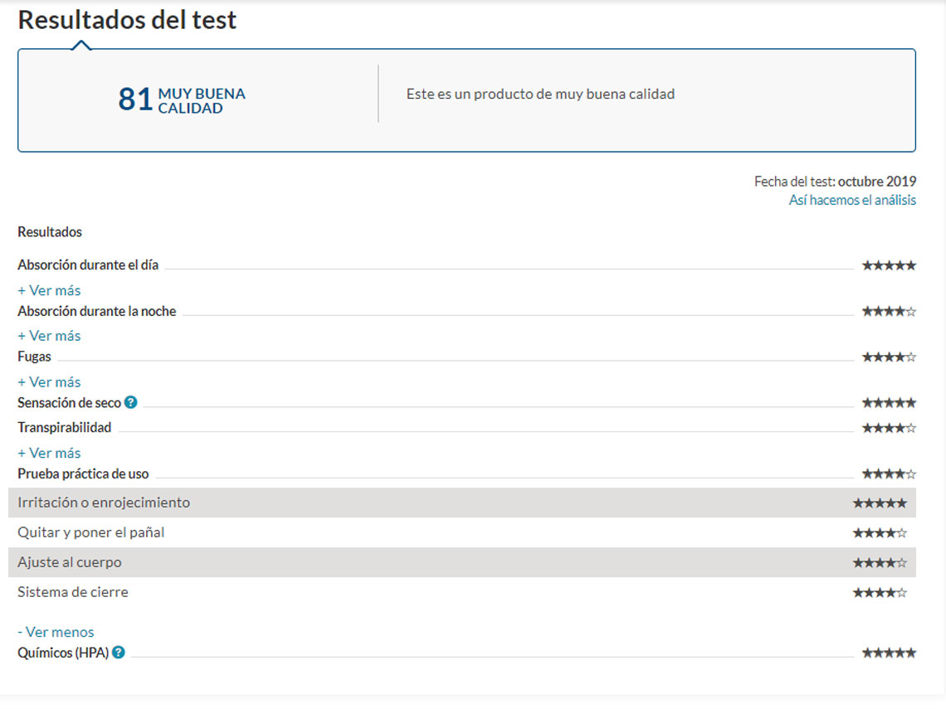Select the stars for Absorción durante la noche
Image resolution: width=946 pixels, height=709 pixels.
[889, 312]
